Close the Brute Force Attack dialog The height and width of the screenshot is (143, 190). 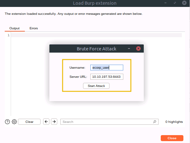pos(138,49)
